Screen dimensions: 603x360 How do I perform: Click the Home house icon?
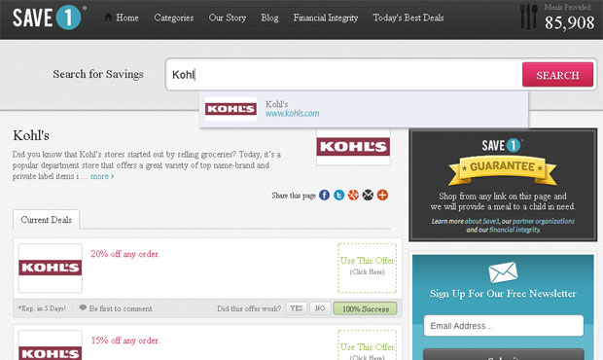pos(108,17)
